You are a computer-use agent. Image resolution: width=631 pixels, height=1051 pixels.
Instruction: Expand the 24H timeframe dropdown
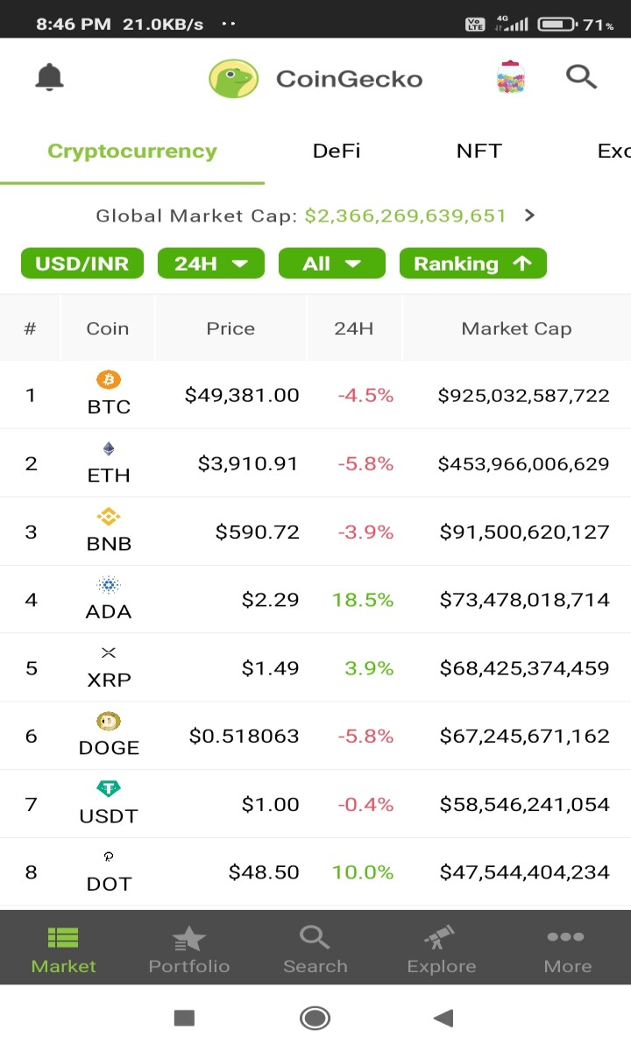pyautogui.click(x=211, y=264)
